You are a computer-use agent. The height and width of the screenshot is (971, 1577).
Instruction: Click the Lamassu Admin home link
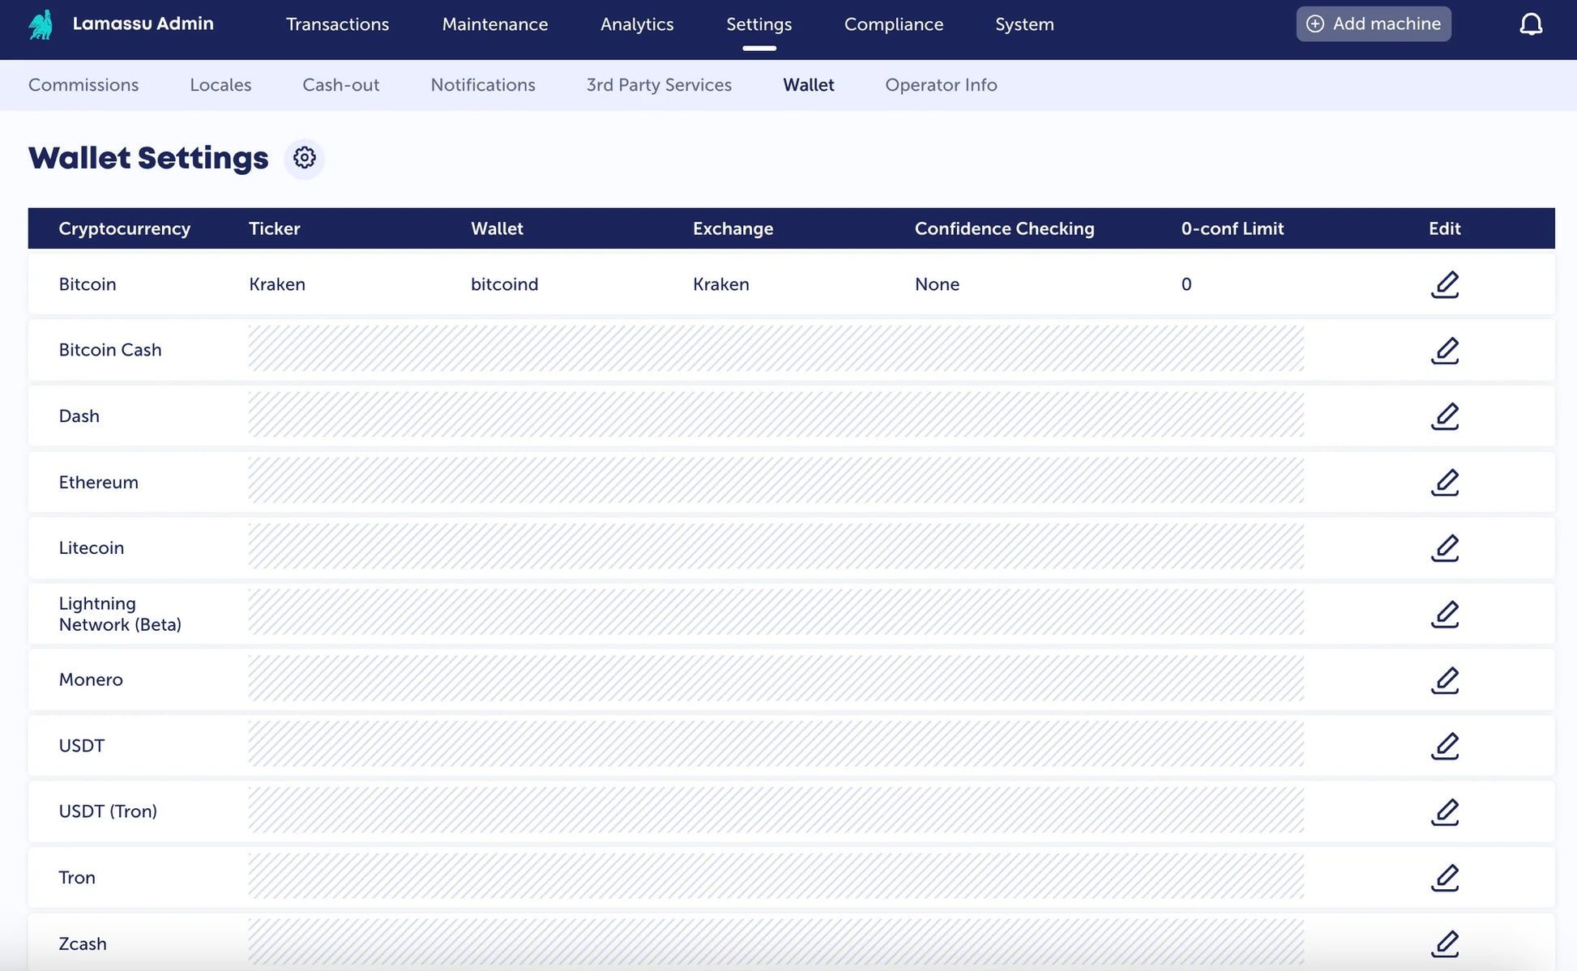143,23
